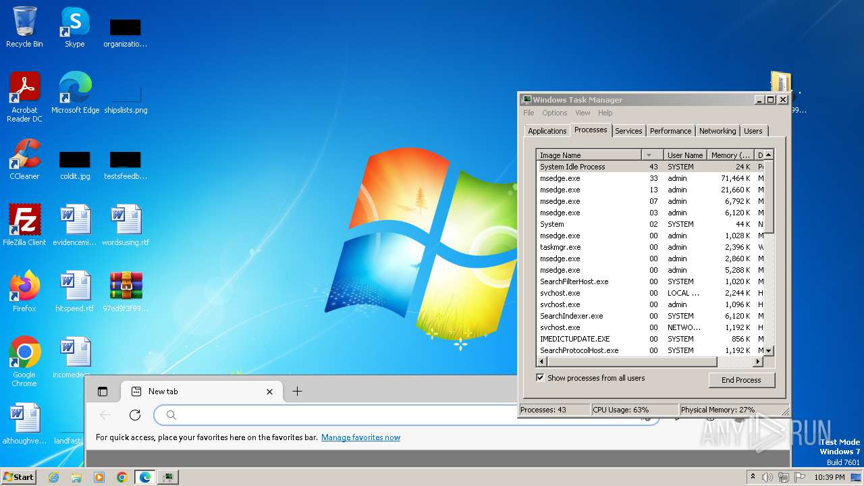Select the SearchFilterHost.exe row
Viewport: 864px width, 486px height.
pos(651,281)
